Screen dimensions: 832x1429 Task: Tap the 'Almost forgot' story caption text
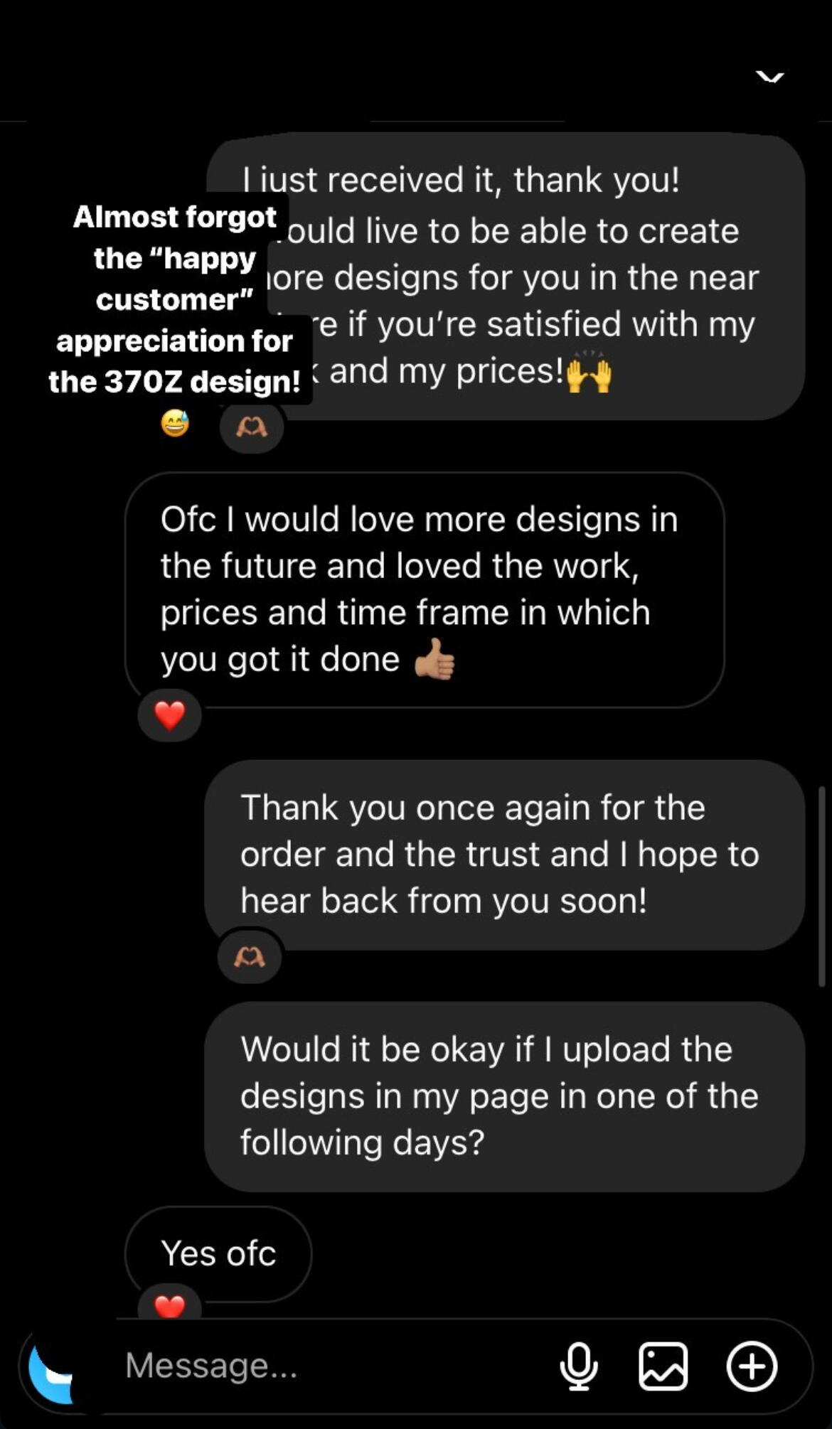[175, 299]
